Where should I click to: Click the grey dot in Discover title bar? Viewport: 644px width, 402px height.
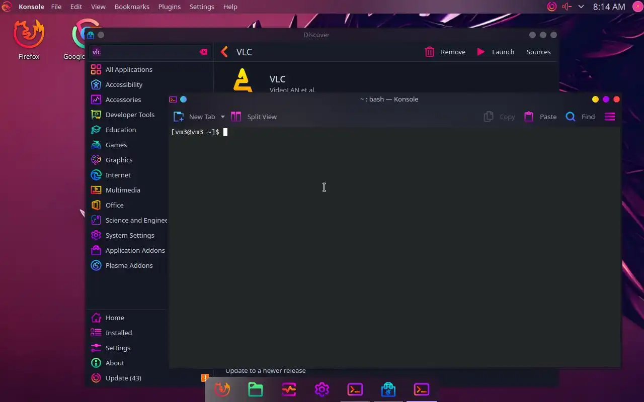point(101,35)
